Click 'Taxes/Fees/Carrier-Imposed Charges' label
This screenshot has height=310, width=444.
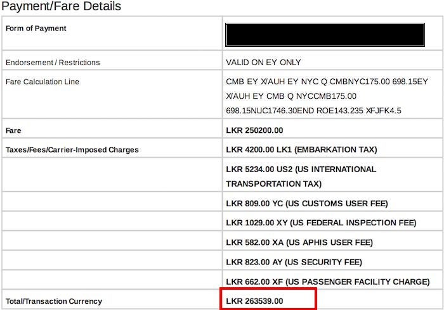(72, 150)
